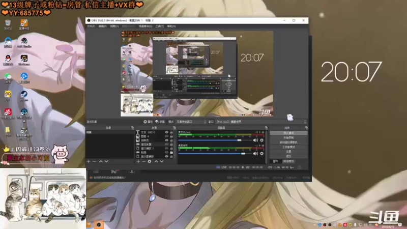Add a new scene with plus icon
Image resolution: width=407 pixels, height=229 pixels.
(x=89, y=161)
